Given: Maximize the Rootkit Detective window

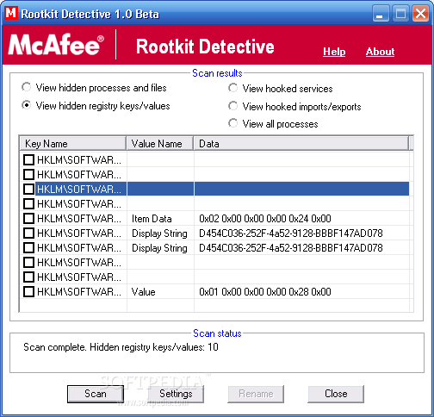Looking at the screenshot, I should pos(400,14).
